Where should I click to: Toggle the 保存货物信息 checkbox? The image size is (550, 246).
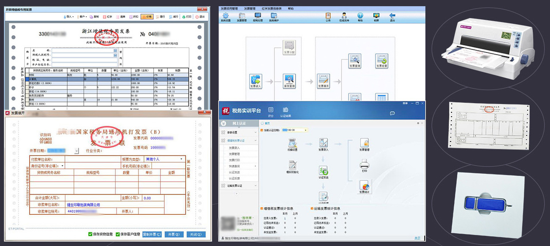tap(91, 234)
